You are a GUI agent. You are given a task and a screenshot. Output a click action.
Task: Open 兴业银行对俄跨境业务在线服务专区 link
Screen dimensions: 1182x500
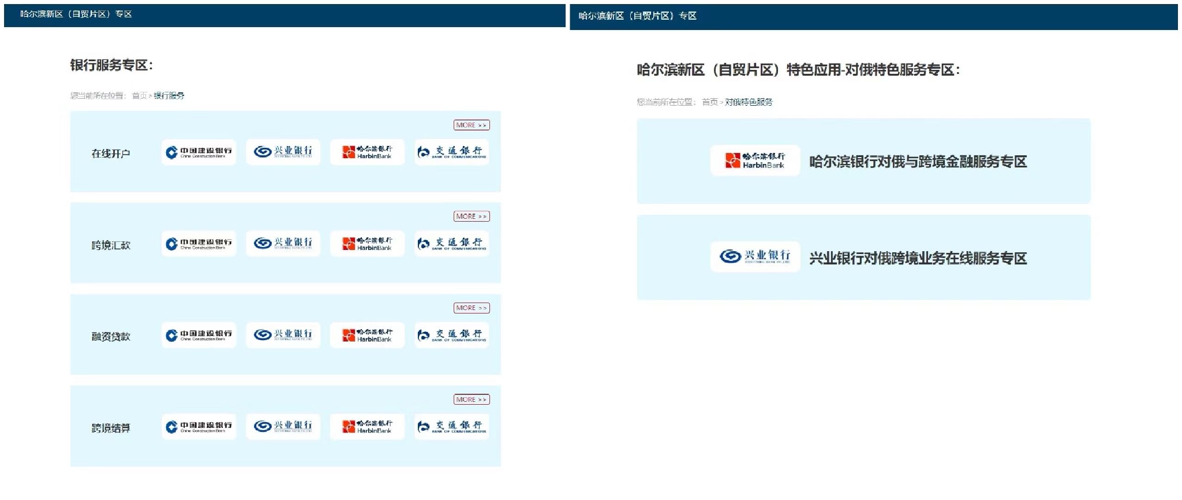pos(918,258)
